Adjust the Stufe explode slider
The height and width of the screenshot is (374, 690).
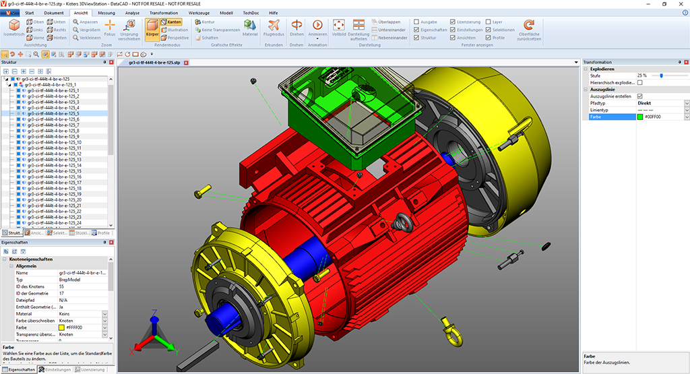point(661,75)
